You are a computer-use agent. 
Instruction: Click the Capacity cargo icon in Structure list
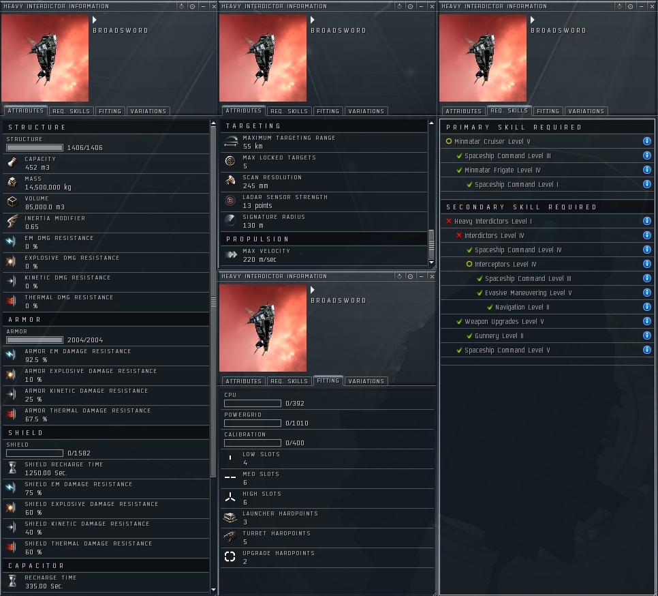pyautogui.click(x=12, y=162)
